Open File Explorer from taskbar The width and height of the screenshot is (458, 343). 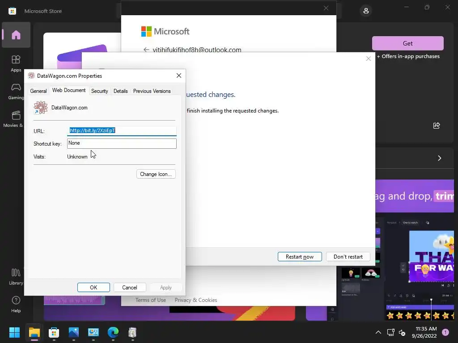34,332
